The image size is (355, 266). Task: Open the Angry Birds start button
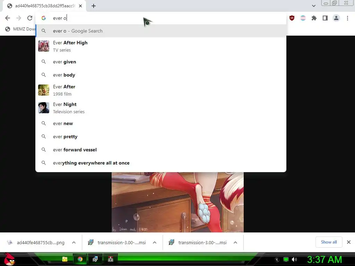(9, 259)
